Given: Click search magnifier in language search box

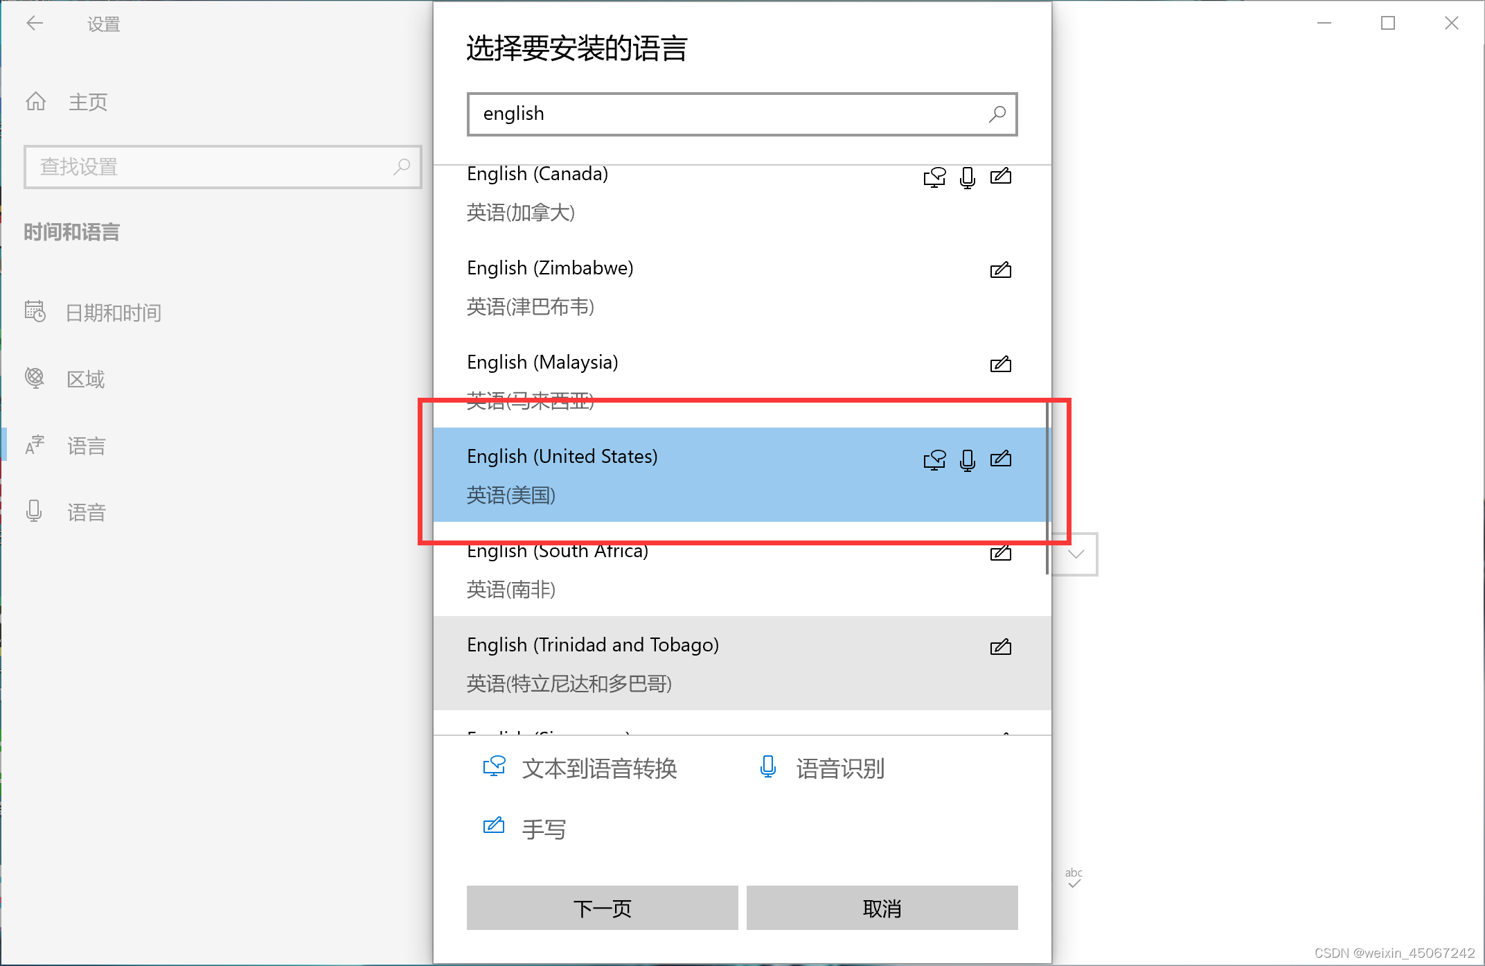Looking at the screenshot, I should tap(997, 114).
